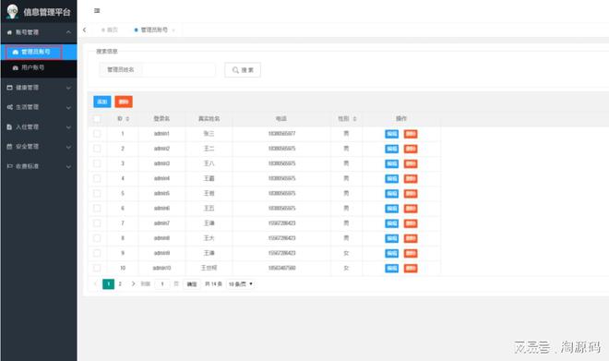Toggle the select-all checkbox in table header

pyautogui.click(x=97, y=119)
